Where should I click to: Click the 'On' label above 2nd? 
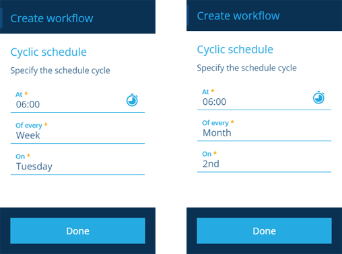click(207, 154)
